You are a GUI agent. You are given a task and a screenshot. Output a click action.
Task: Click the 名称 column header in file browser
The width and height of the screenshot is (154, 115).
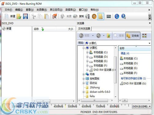(x=135, y=48)
